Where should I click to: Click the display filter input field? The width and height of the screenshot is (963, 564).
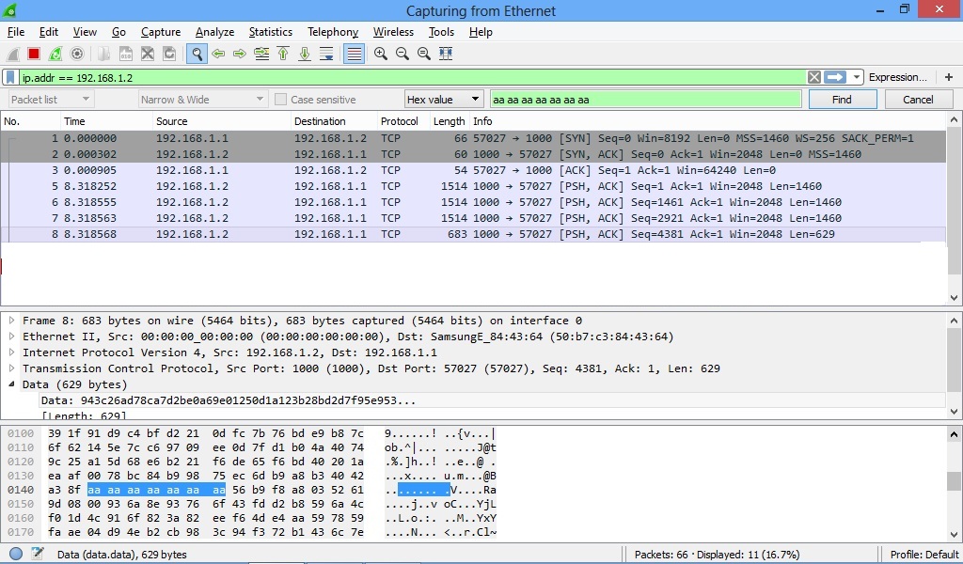click(412, 77)
